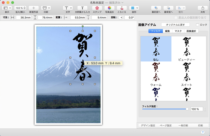Expand the 印刷 print dropdown

[46, 8]
